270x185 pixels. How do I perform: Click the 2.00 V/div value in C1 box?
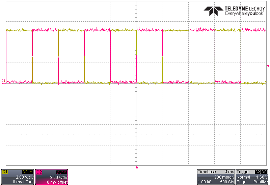point(25,177)
